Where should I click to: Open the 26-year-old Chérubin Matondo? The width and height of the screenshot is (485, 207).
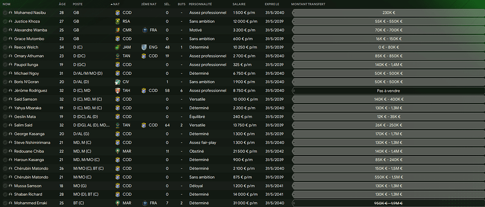[x=31, y=169]
